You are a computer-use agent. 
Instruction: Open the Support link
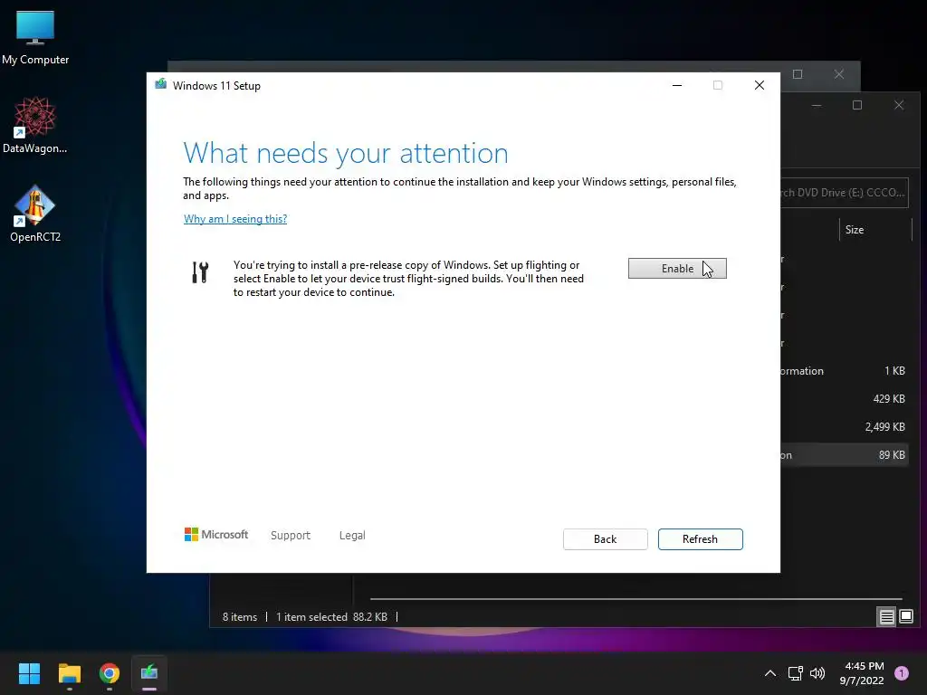(x=291, y=535)
